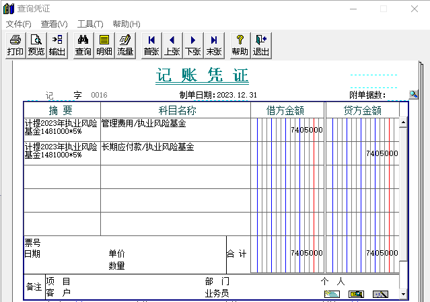Open the 工具(T) menu
The width and height of the screenshot is (430, 302).
90,24
